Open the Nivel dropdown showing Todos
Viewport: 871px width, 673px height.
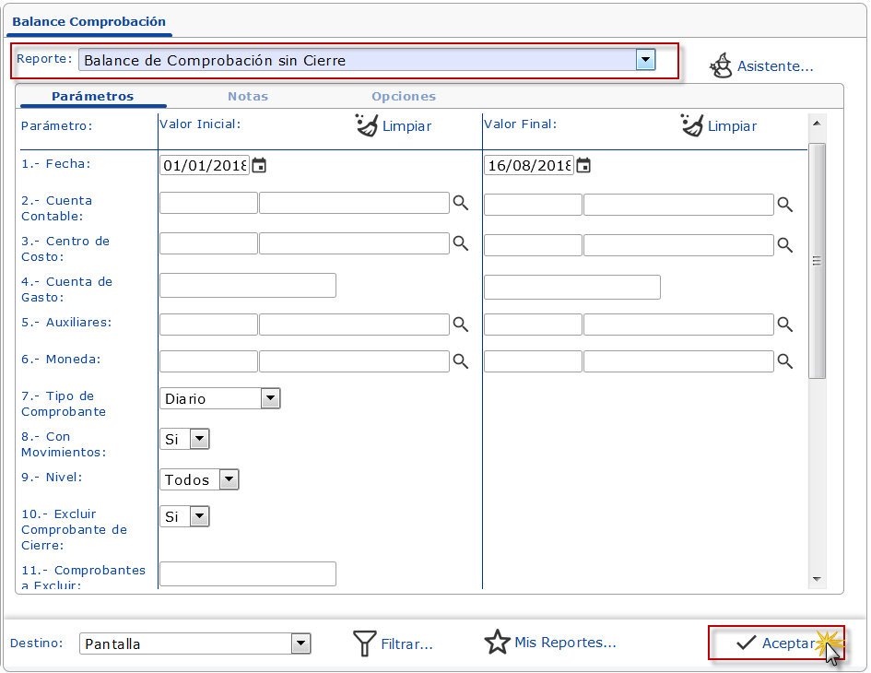[229, 479]
